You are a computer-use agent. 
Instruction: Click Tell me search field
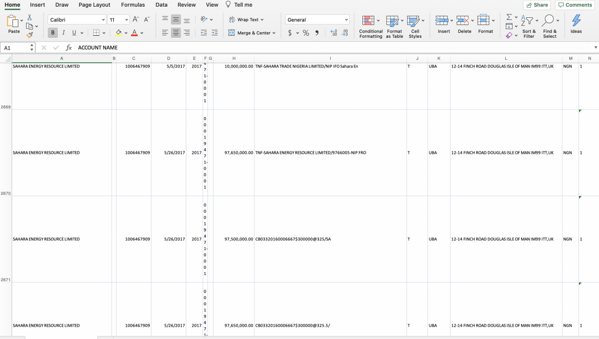[239, 5]
